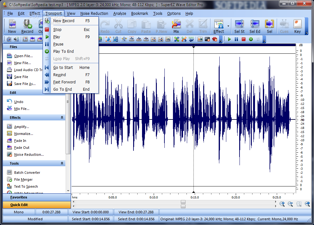Click the cassette tape with red X icon
Viewport: 314px width, 225px height.
coord(207,39)
